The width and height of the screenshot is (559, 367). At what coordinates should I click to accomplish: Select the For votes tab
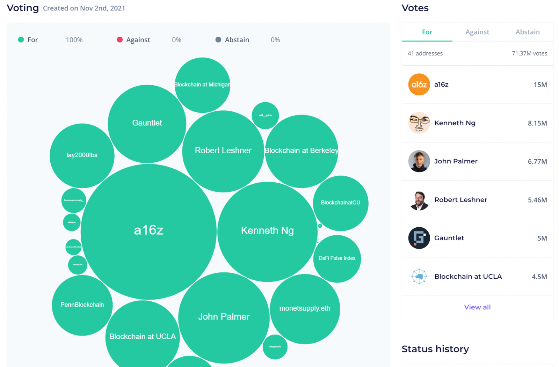click(427, 32)
